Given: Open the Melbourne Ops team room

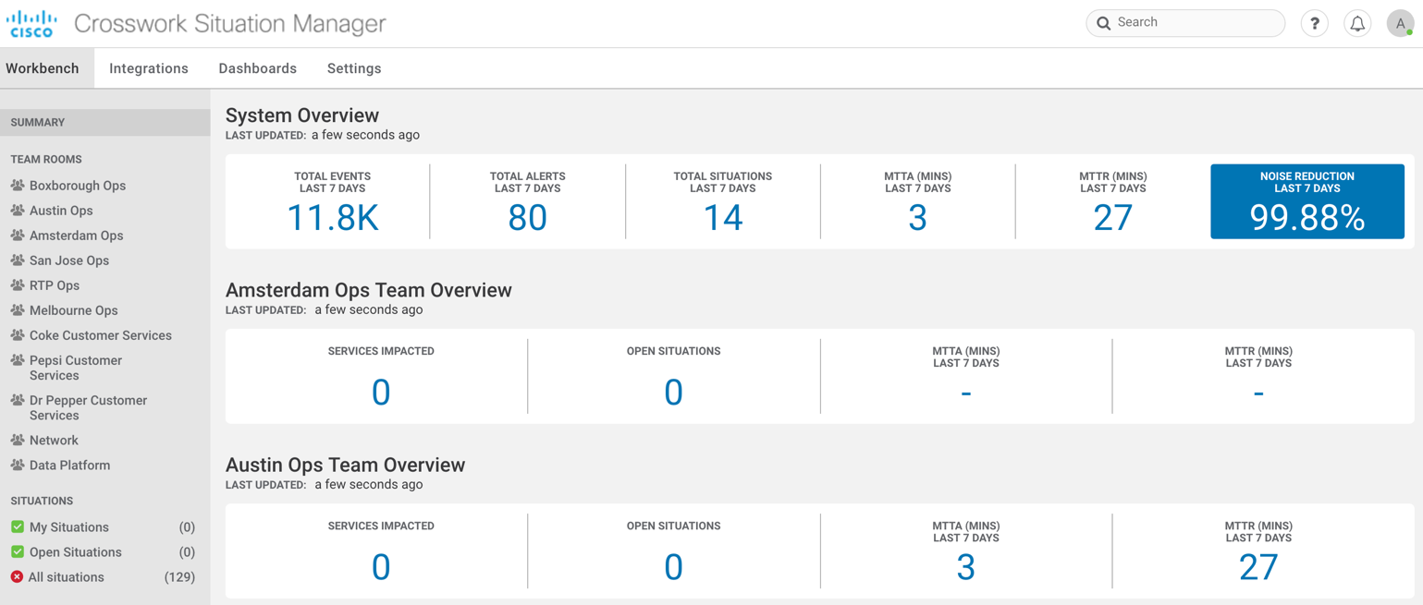Looking at the screenshot, I should point(73,310).
